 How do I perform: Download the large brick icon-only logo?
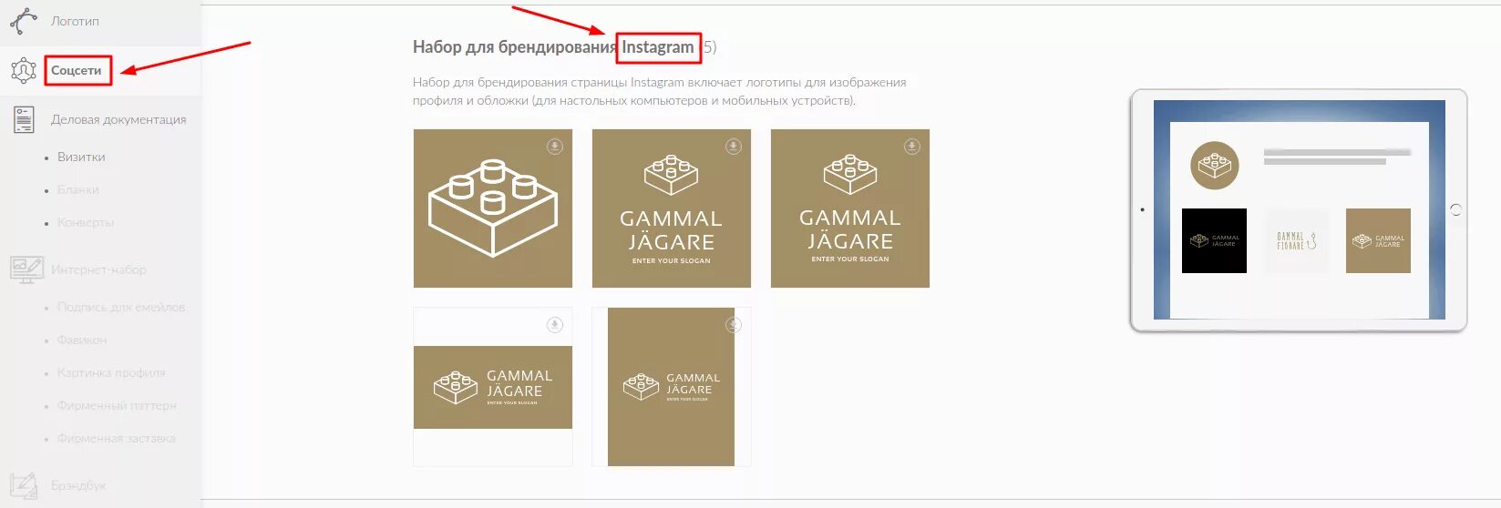tap(554, 147)
